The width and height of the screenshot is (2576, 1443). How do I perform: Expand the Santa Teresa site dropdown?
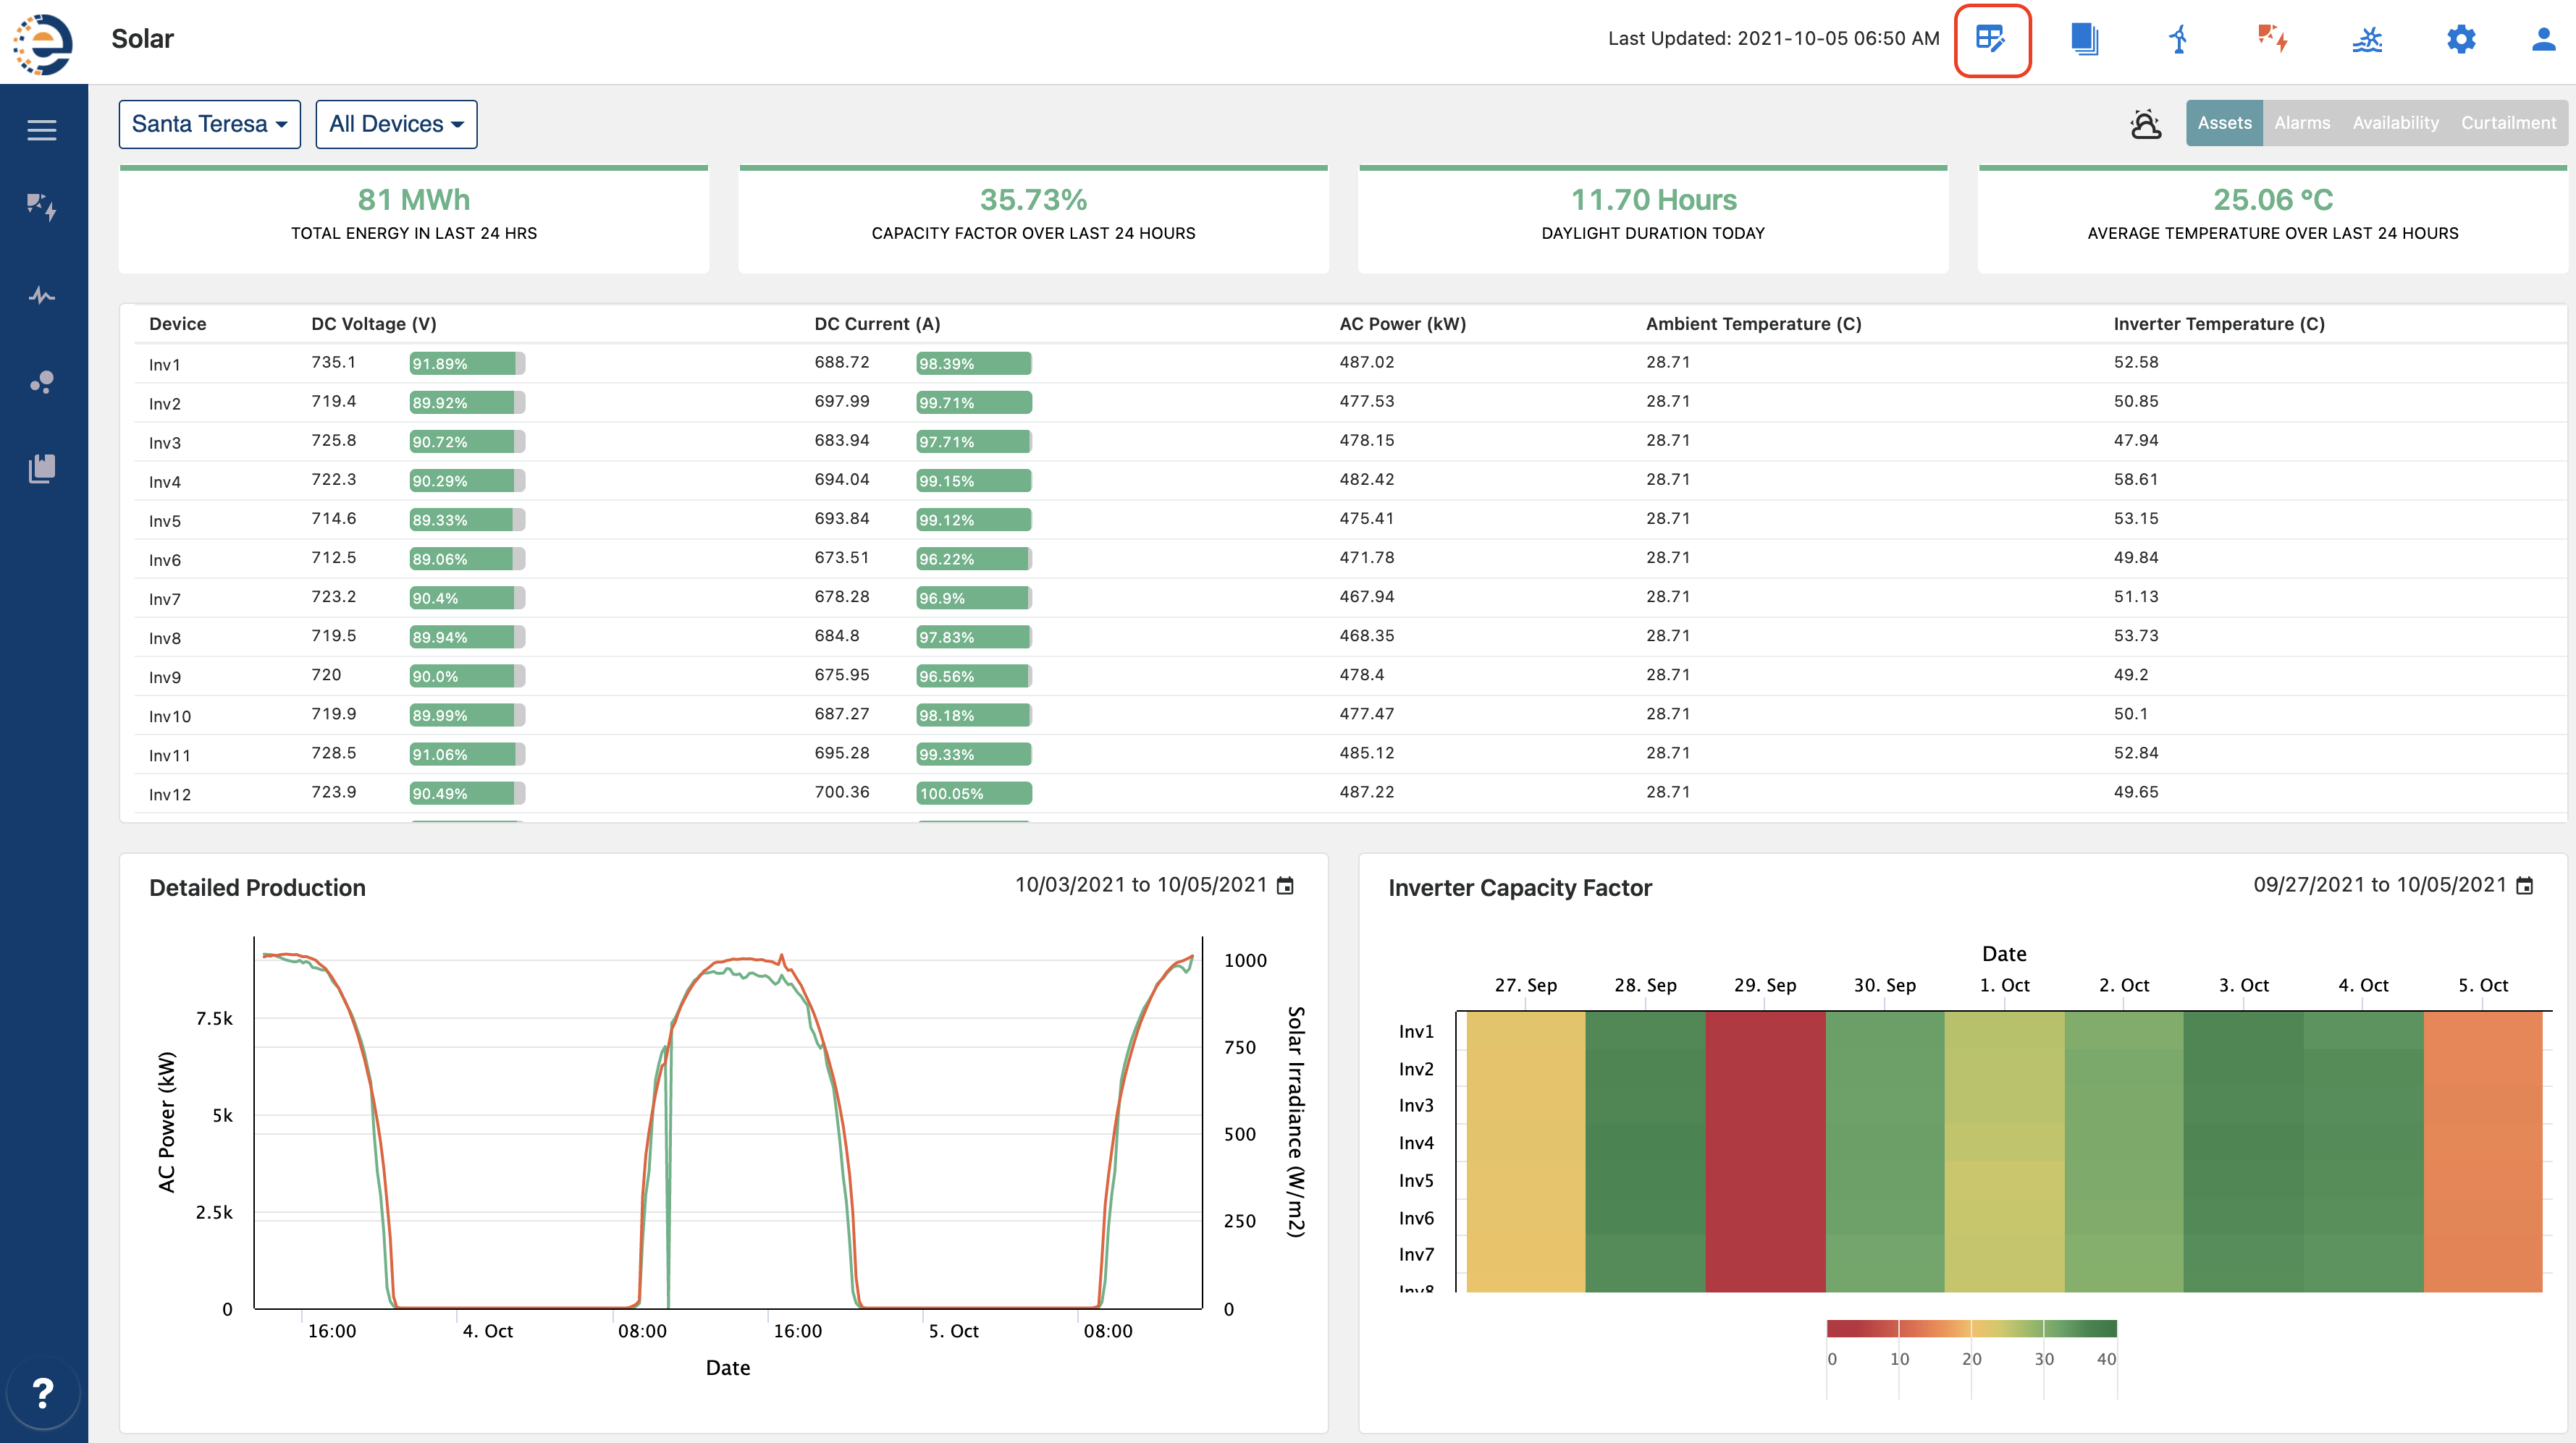tap(209, 124)
